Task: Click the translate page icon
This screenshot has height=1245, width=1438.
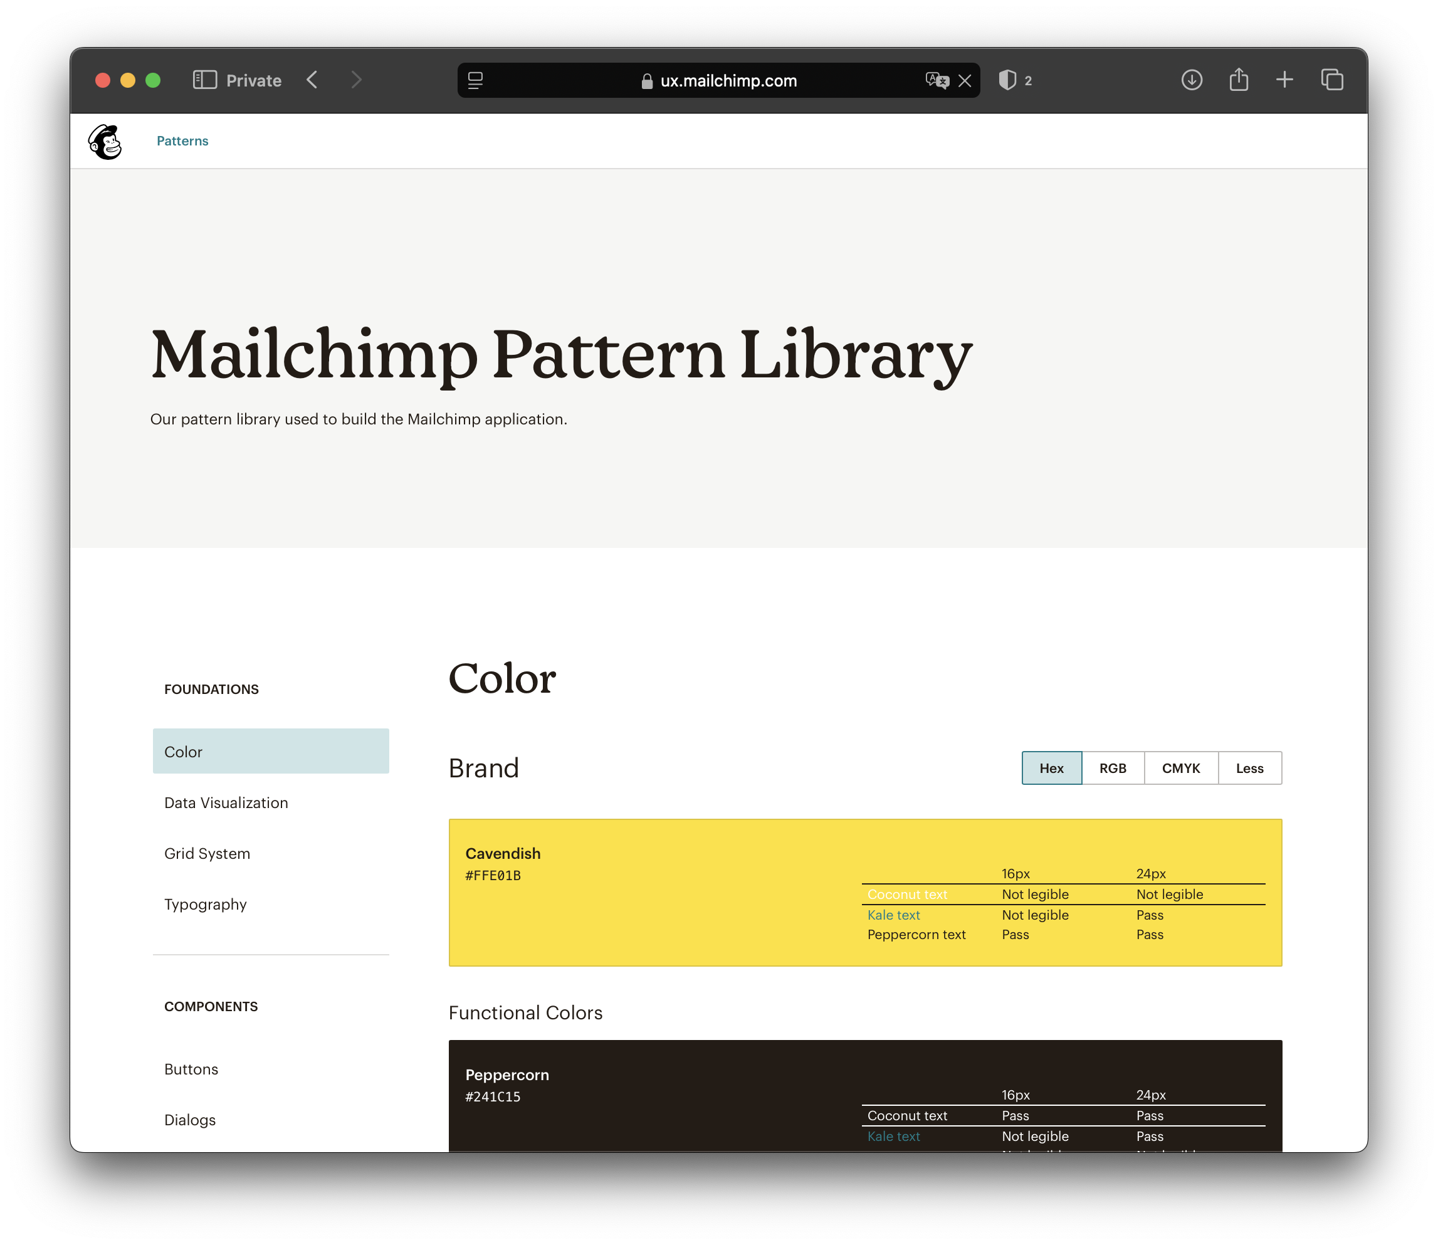Action: tap(936, 81)
